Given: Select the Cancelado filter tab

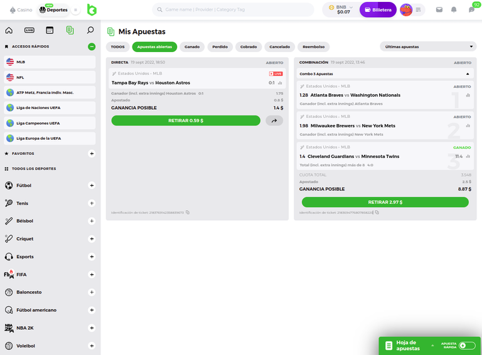Looking at the screenshot, I should (x=280, y=46).
